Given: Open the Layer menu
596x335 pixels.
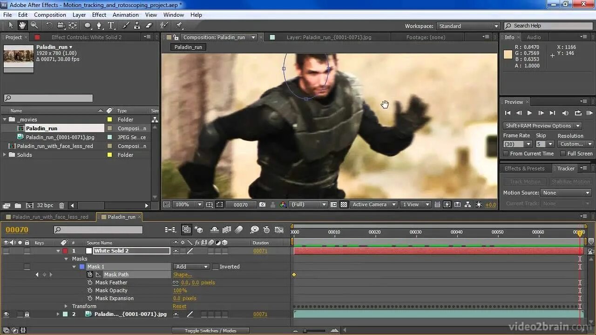Looking at the screenshot, I should pos(79,15).
